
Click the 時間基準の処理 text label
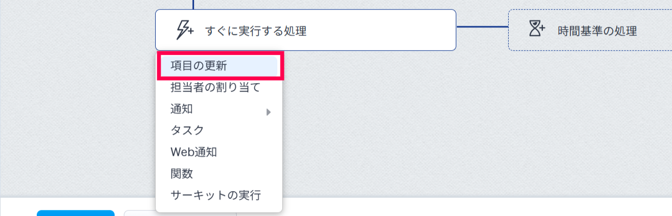tap(597, 31)
